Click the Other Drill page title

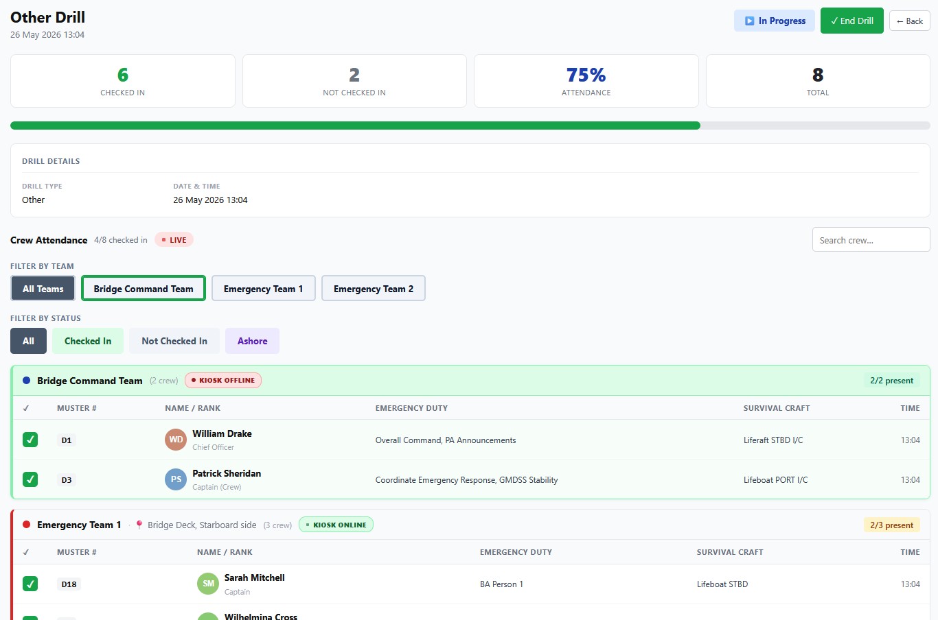(x=48, y=17)
